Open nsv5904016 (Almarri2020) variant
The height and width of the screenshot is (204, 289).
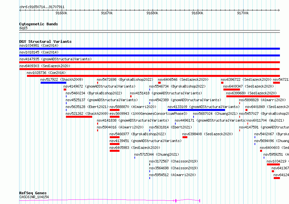pos(120,127)
